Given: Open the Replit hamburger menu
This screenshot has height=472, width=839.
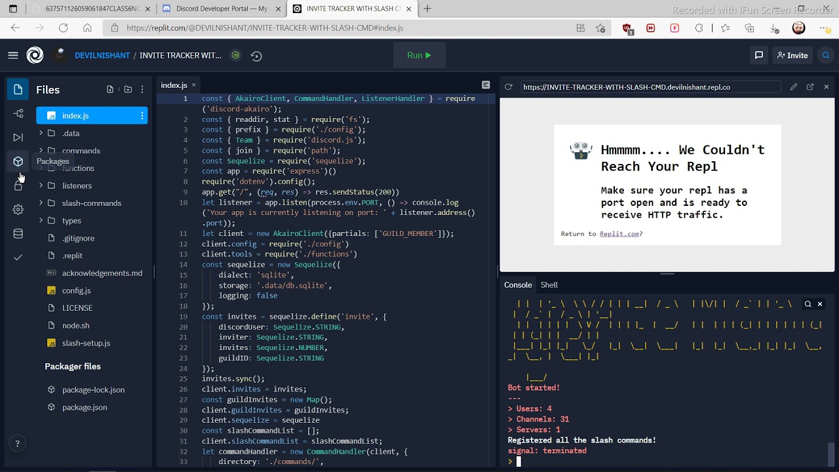Looking at the screenshot, I should (13, 56).
